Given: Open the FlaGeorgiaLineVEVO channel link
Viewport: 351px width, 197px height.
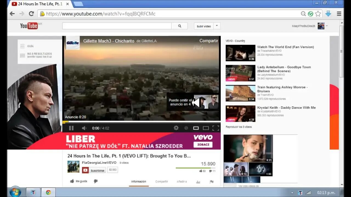Looking at the screenshot, I should 99,163.
